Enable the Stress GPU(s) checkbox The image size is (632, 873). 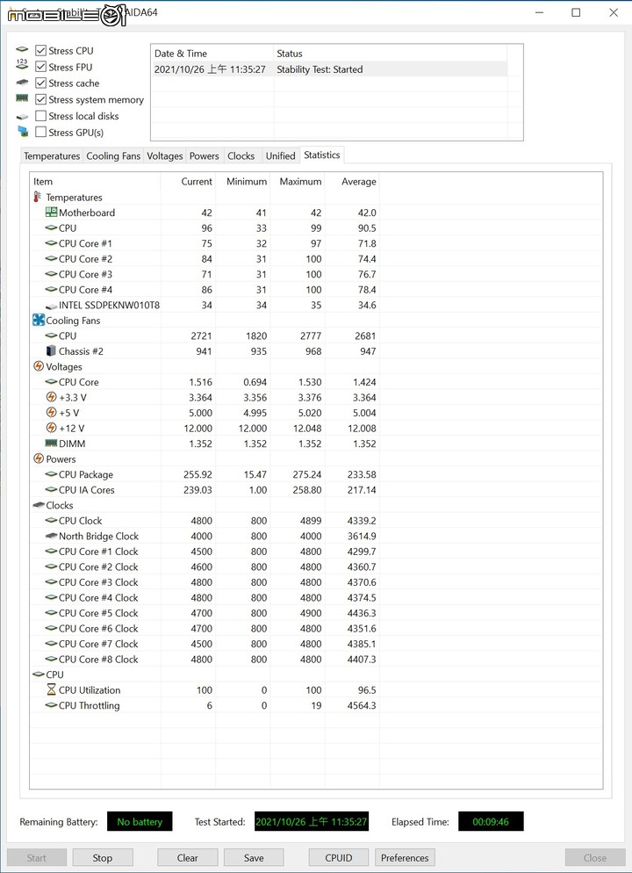[40, 132]
